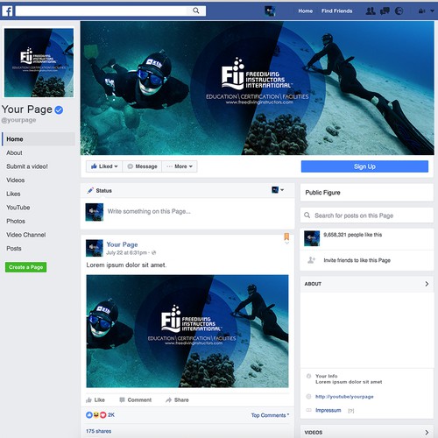Click the http://youtube/yourpage link

click(x=344, y=397)
